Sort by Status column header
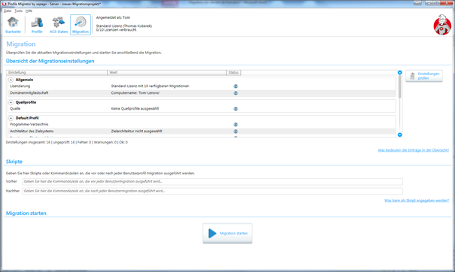The width and height of the screenshot is (455, 272). click(x=234, y=72)
